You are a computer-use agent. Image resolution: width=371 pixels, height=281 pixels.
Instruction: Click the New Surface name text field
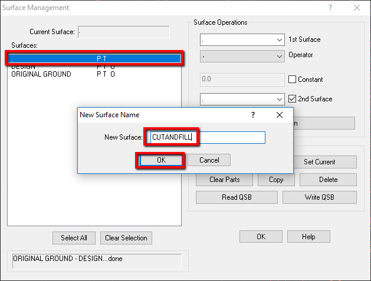pos(206,137)
